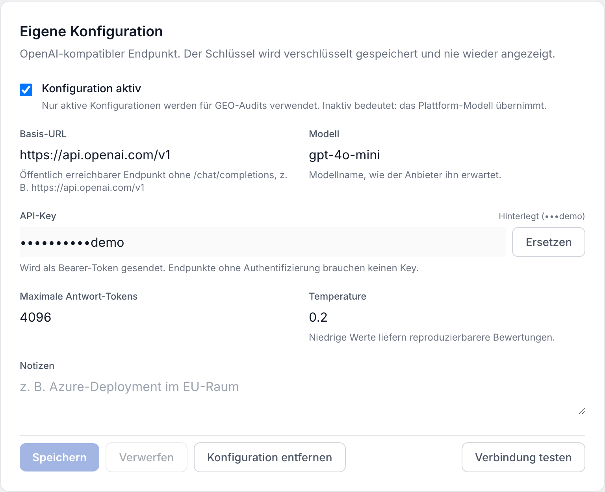Run Verbindung testen
Viewport: 605px width, 492px height.
click(523, 457)
